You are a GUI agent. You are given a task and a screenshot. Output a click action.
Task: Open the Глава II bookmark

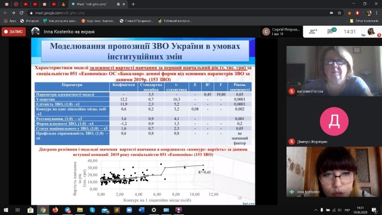pyautogui.click(x=137, y=21)
